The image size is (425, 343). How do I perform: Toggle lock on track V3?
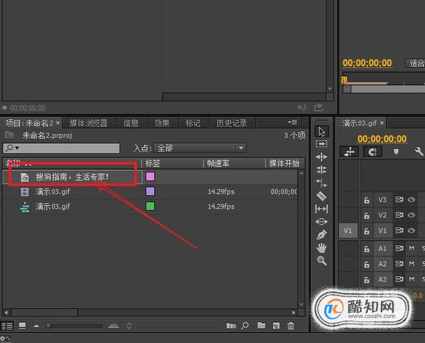coord(367,200)
